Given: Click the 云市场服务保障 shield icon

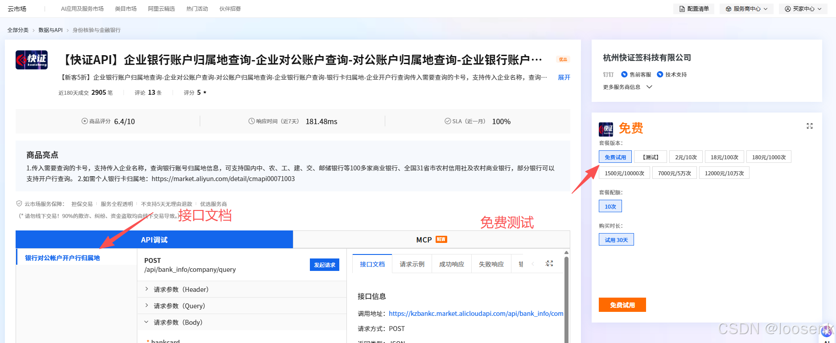Looking at the screenshot, I should coord(19,204).
